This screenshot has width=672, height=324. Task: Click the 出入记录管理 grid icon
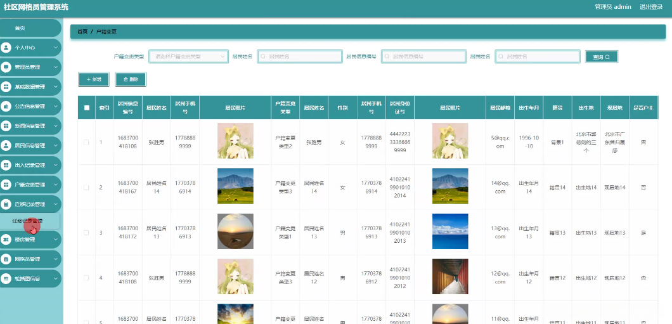click(x=6, y=165)
